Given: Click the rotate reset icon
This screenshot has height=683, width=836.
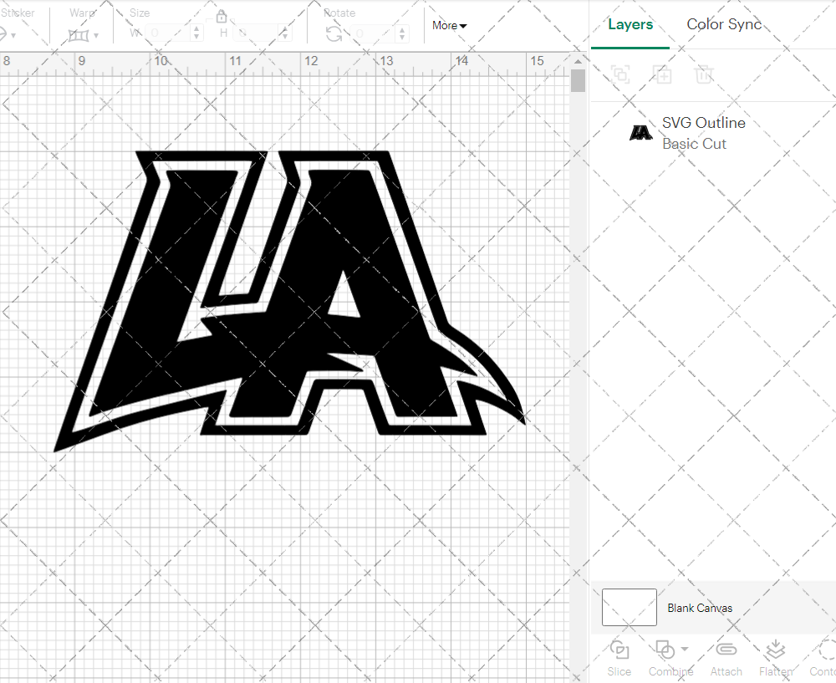Looking at the screenshot, I should pos(333,33).
